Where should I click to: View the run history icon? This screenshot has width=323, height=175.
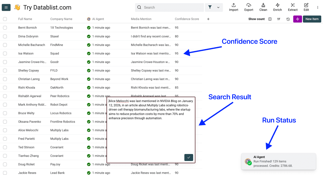click(x=288, y=19)
